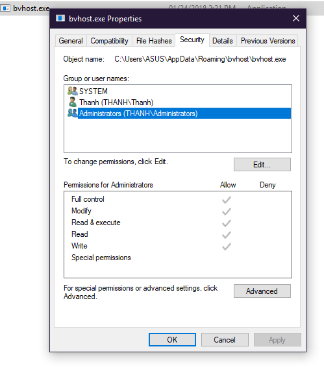Select the Security tab
This screenshot has height=375, width=324.
point(192,40)
